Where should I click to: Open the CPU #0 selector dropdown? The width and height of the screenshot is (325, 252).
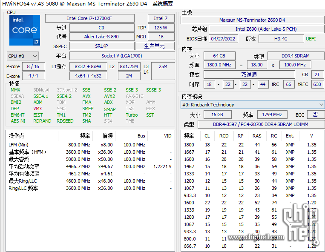click(x=23, y=56)
